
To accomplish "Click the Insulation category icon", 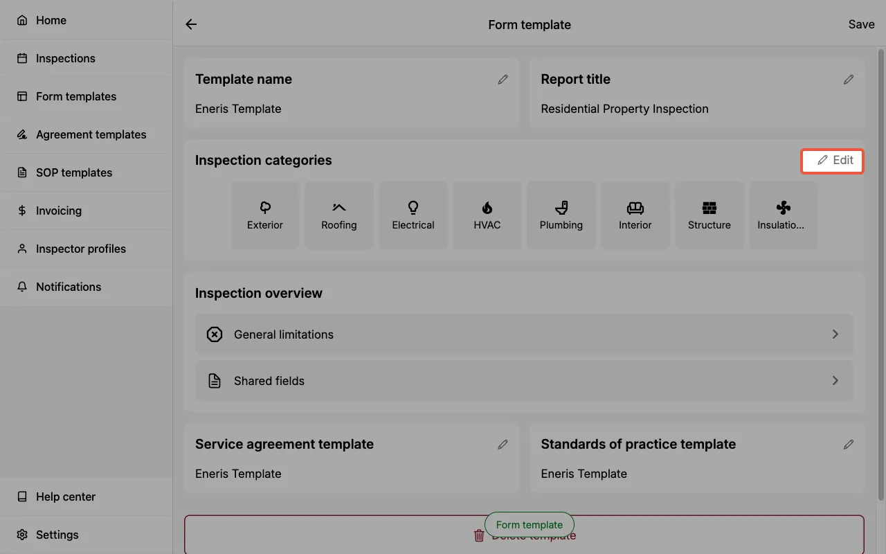I will click(x=783, y=215).
